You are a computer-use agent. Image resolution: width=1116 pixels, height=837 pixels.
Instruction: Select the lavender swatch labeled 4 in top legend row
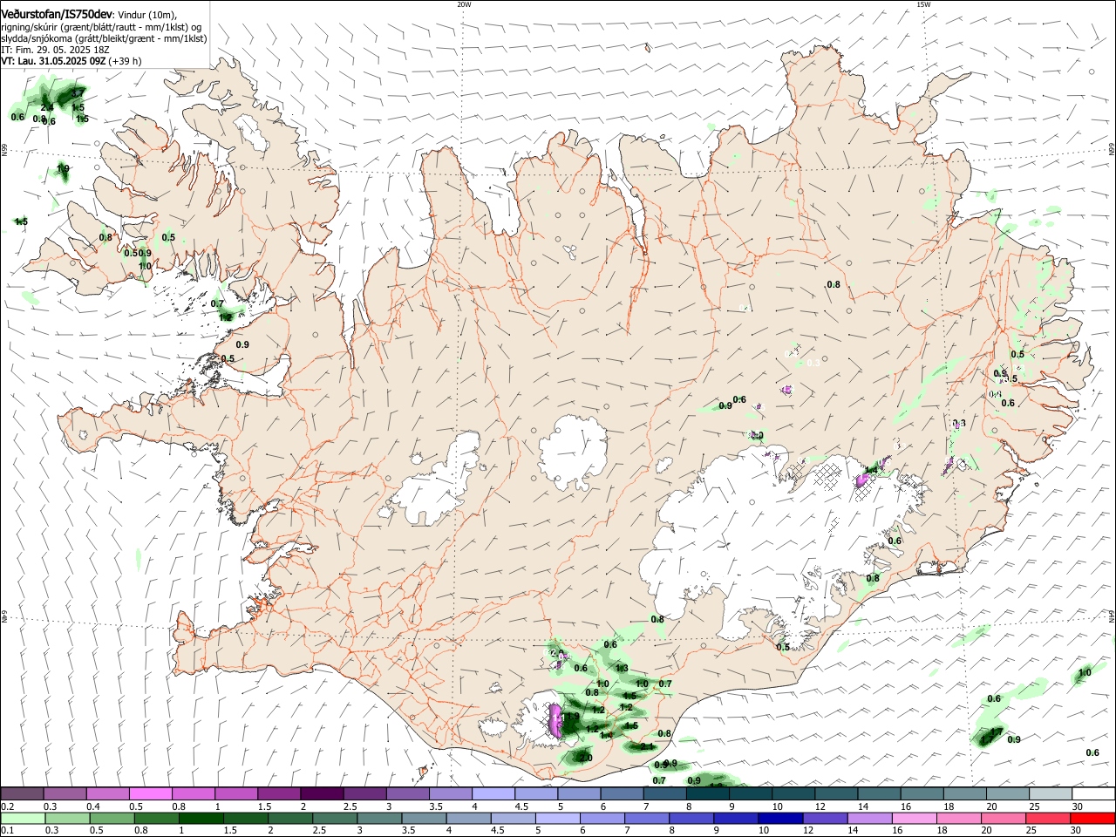[492, 793]
